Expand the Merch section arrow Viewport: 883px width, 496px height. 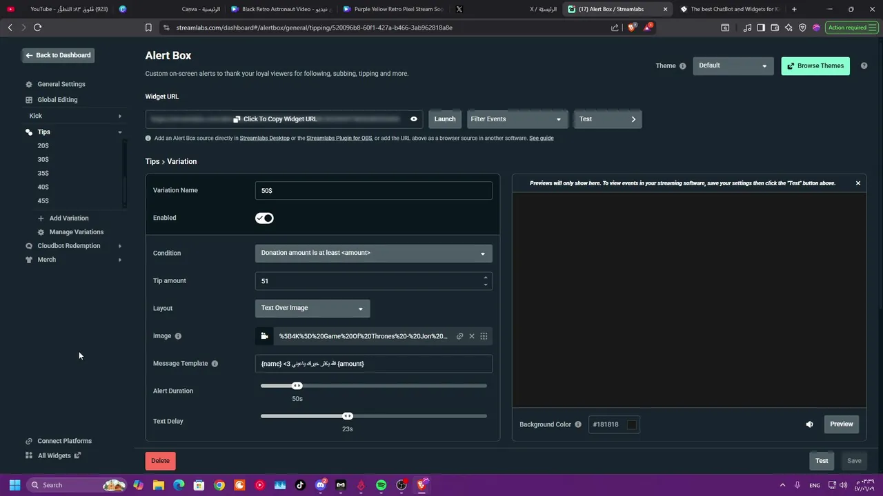click(x=120, y=260)
